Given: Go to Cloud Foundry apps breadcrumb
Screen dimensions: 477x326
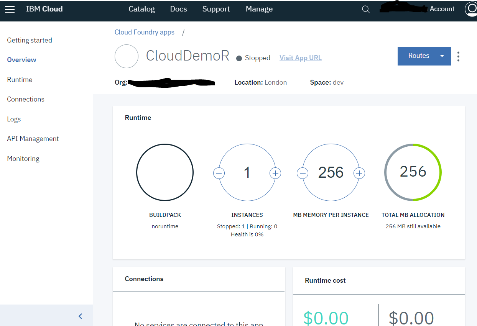Looking at the screenshot, I should tap(145, 32).
